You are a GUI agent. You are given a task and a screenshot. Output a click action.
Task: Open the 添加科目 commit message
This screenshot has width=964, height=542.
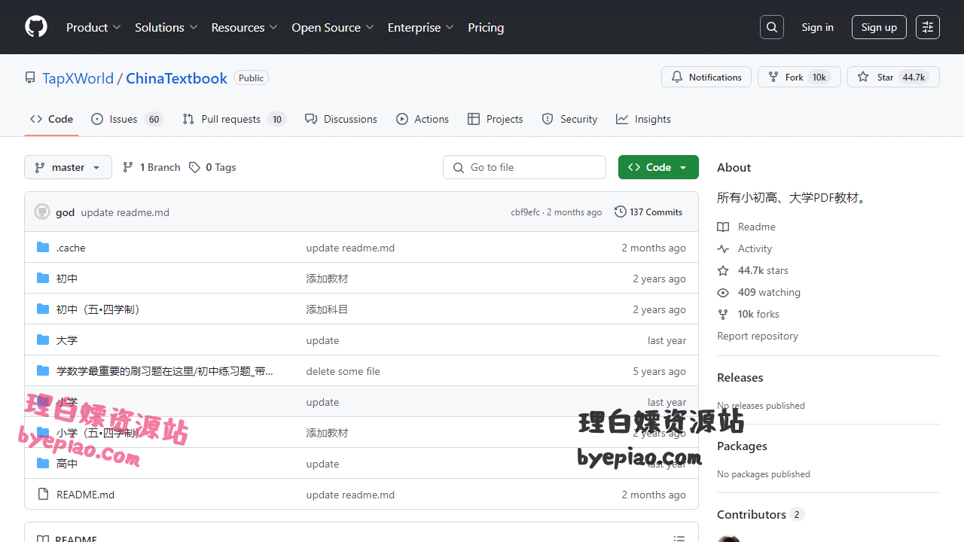pyautogui.click(x=327, y=309)
